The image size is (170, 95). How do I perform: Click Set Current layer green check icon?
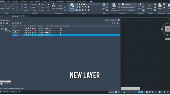(x=21, y=23)
